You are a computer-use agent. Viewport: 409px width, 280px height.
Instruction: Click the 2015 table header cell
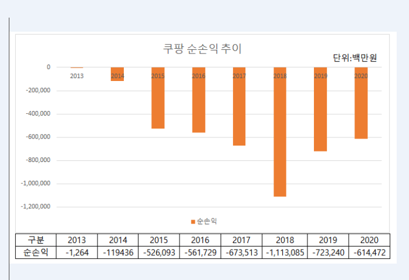point(159,240)
